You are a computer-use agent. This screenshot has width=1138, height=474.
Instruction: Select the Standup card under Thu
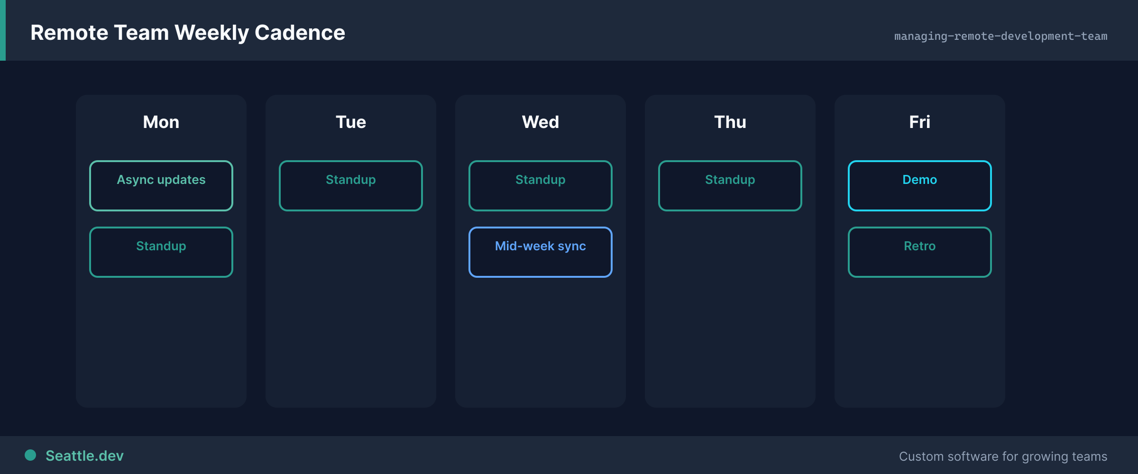730,186
